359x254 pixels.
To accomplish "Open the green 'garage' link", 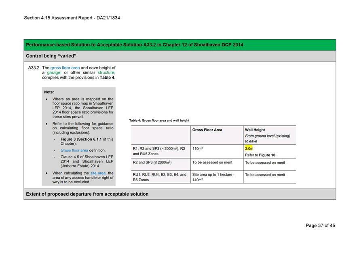I will click(54, 73).
